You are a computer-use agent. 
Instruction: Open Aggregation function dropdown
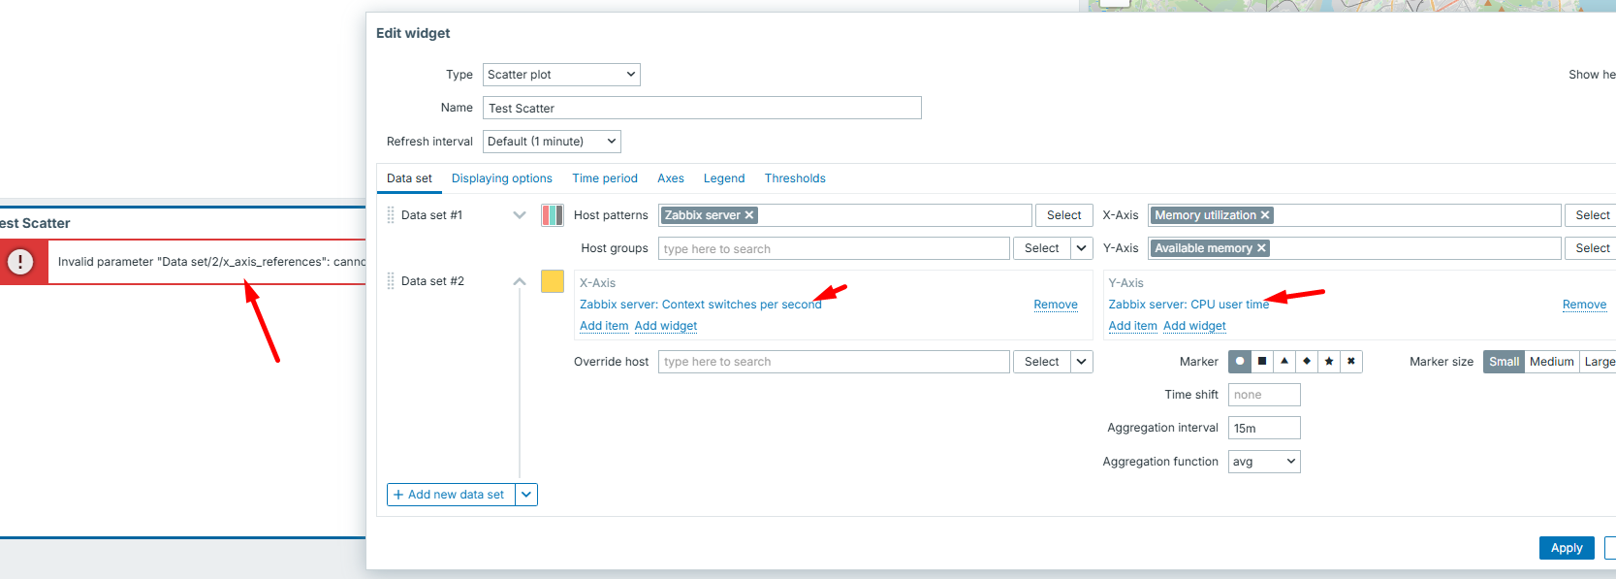1264,462
